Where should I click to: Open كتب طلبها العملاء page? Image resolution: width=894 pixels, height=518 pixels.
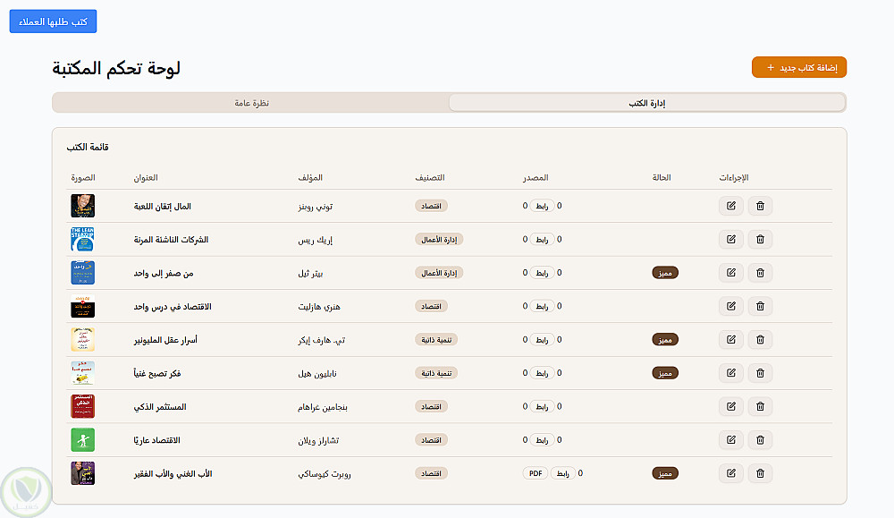53,21
